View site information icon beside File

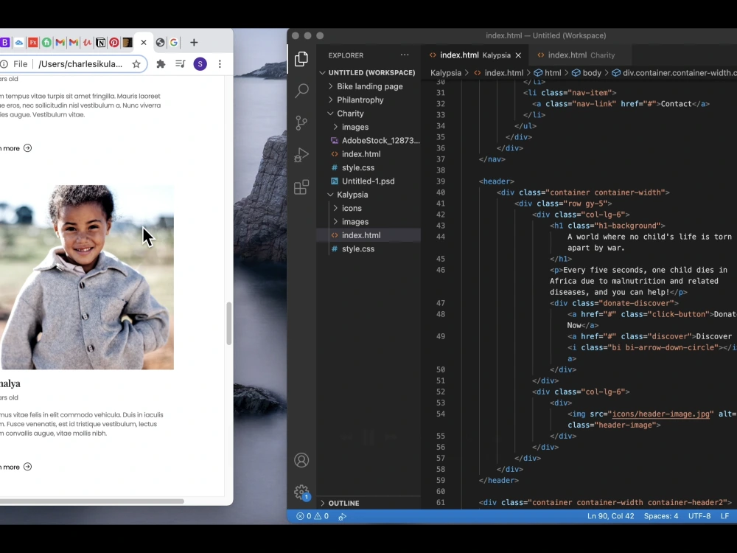click(x=4, y=64)
